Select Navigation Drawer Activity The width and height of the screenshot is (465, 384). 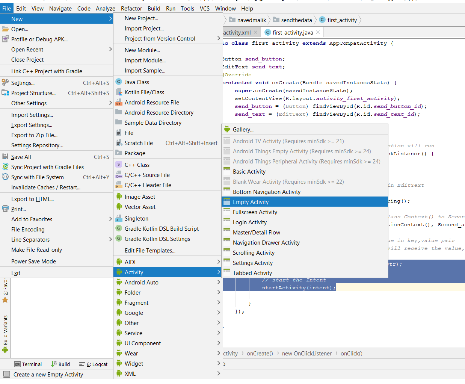(x=305, y=242)
